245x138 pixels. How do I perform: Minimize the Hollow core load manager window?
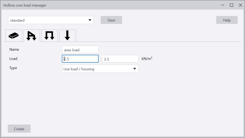tap(223, 5)
